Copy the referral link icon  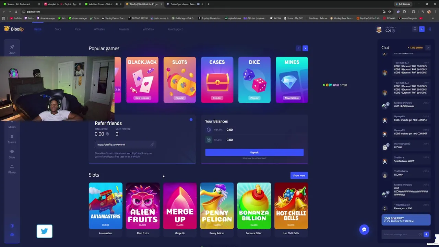(152, 144)
